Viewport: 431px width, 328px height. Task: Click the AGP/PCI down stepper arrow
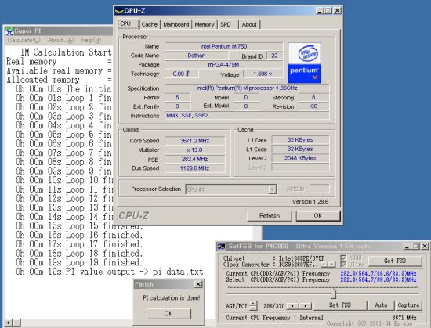click(253, 308)
